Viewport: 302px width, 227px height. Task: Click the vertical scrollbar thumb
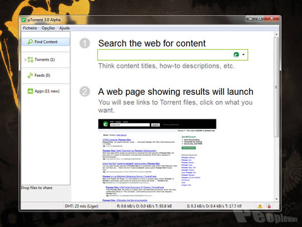[276, 87]
